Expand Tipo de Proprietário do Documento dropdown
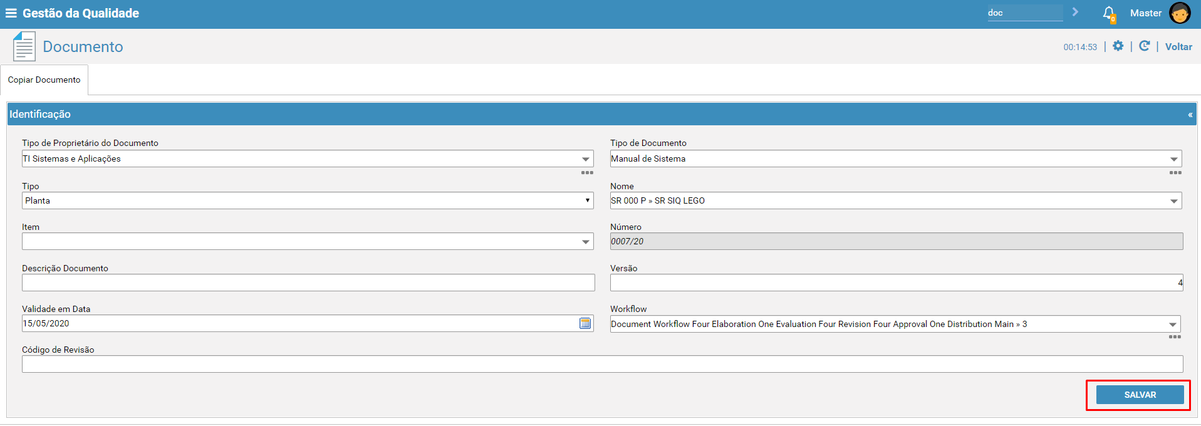This screenshot has height=426, width=1201. [586, 159]
